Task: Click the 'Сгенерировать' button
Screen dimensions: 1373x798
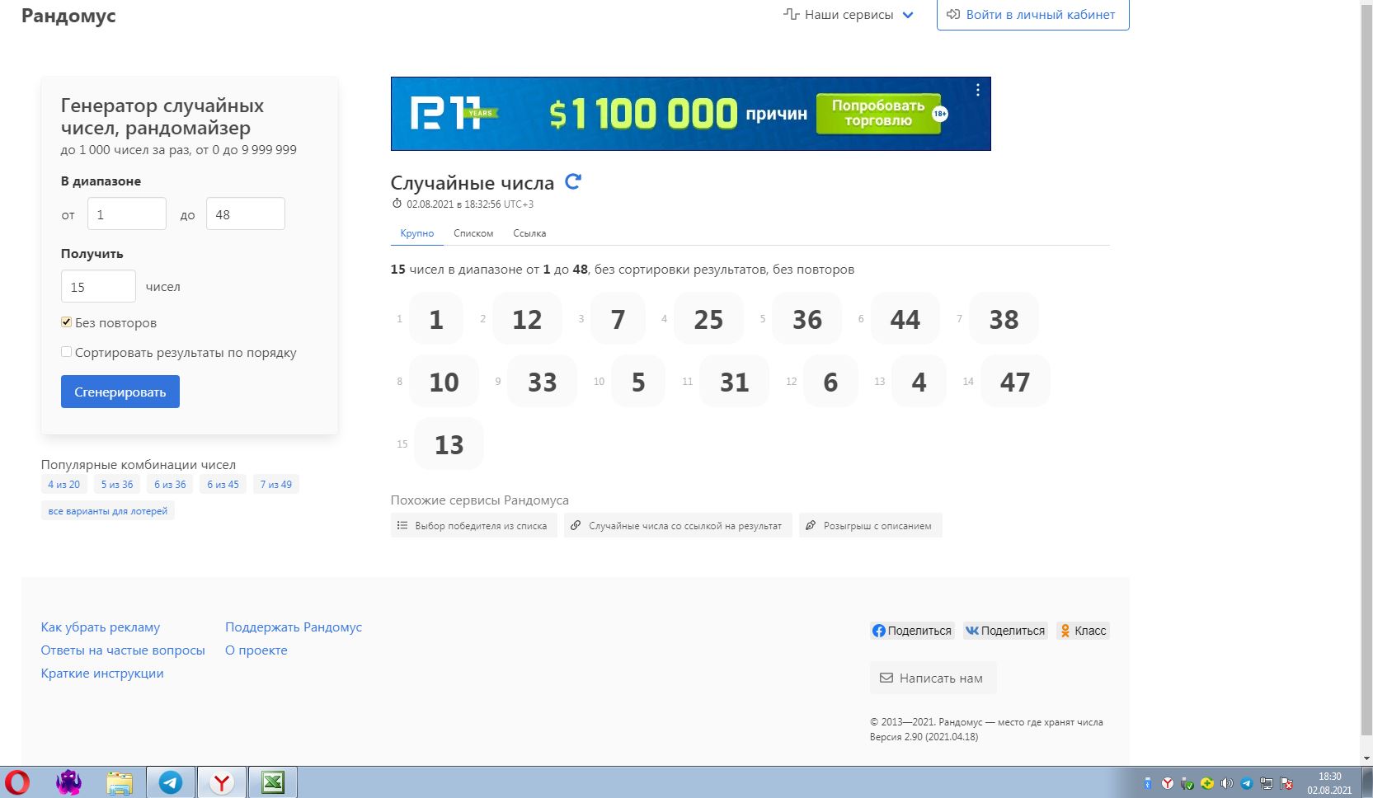Action: tap(120, 392)
